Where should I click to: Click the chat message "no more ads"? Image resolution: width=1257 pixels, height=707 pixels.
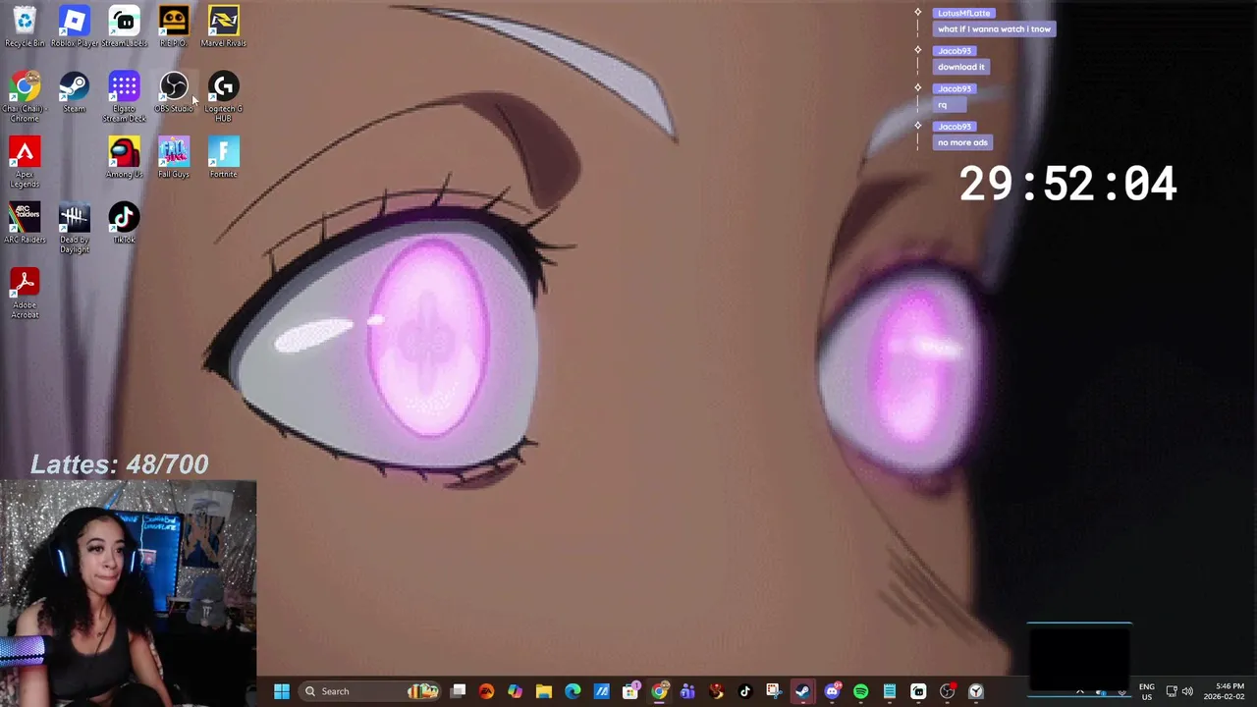962,142
